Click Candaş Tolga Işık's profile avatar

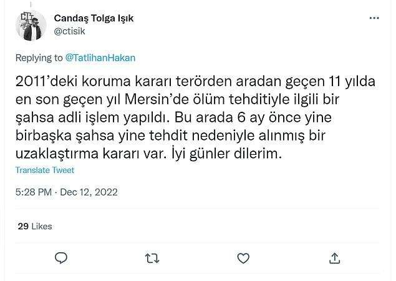click(31, 26)
